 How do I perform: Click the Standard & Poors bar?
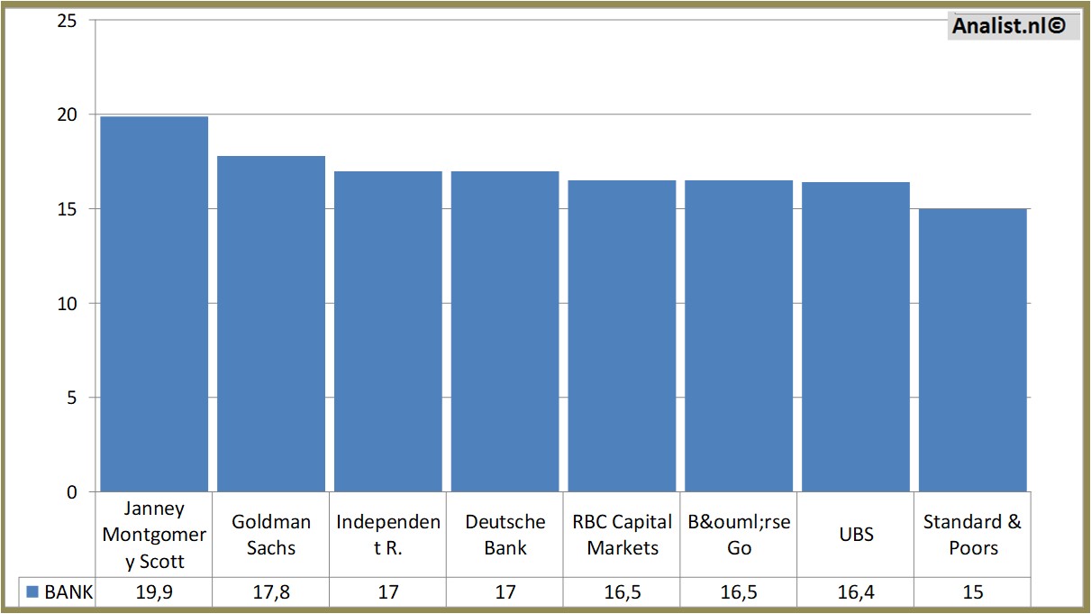973,350
